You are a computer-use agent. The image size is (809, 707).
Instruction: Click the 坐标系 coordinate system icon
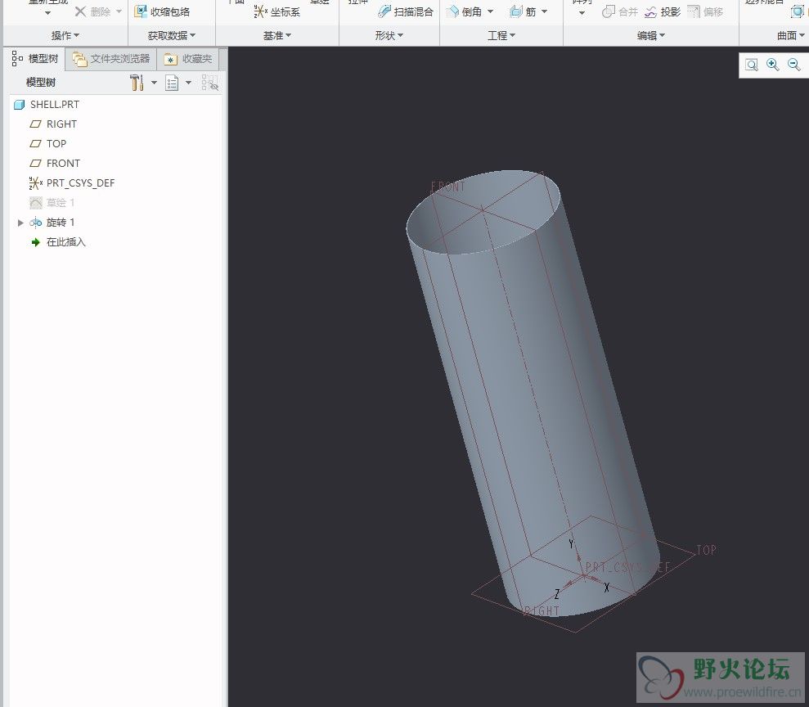click(261, 11)
